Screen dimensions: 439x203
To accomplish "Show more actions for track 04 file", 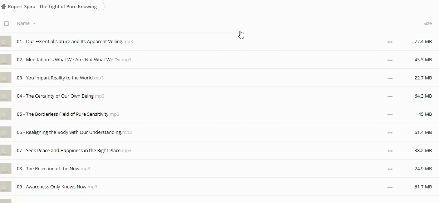I will tap(390, 97).
